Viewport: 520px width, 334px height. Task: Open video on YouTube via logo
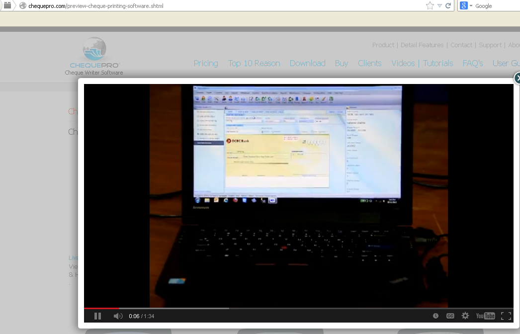click(485, 316)
